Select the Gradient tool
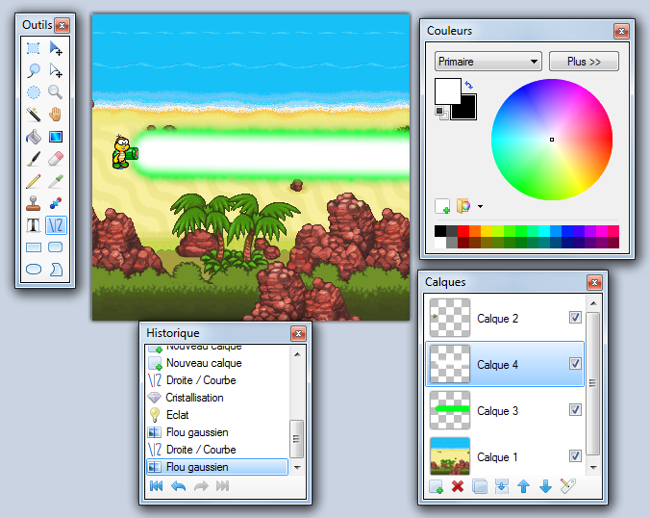This screenshot has width=650, height=518. click(x=56, y=137)
